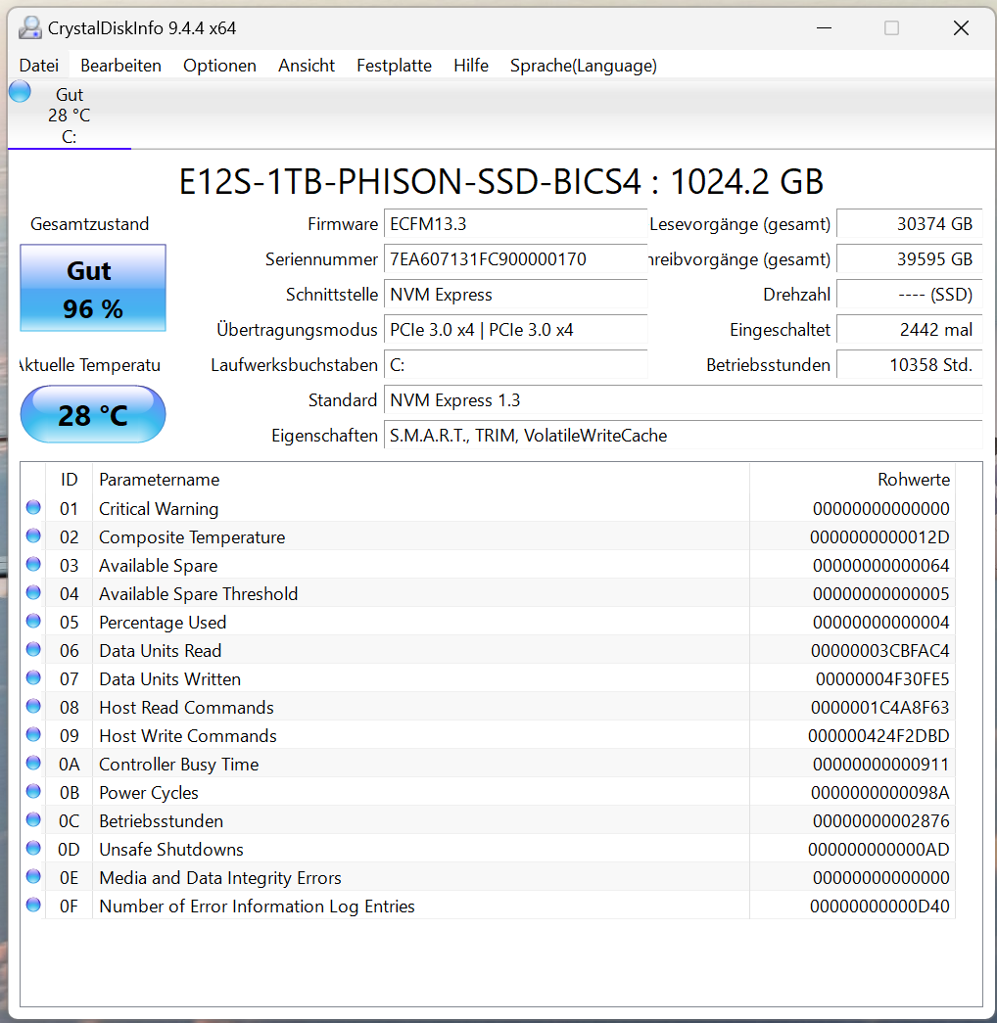Select the Unsafe Shutdowns parameter name
The height and width of the screenshot is (1023, 997).
(171, 850)
